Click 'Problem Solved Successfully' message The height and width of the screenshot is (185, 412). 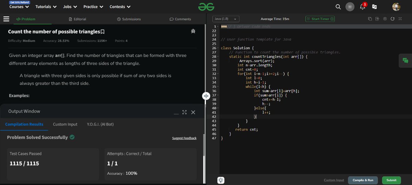click(x=37, y=137)
